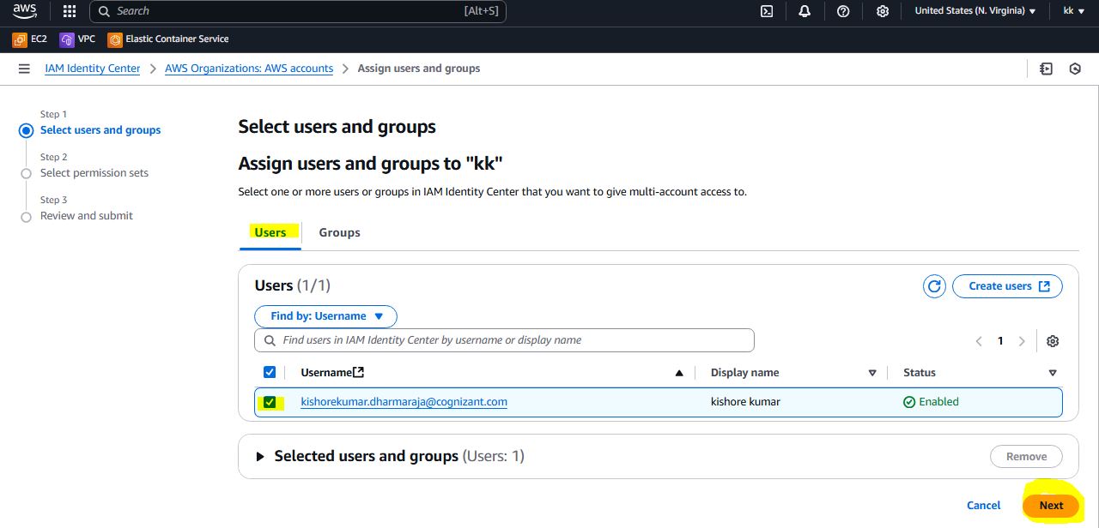Select the Step 1 radio indicator
Screen dimensions: 1099x528
26,130
